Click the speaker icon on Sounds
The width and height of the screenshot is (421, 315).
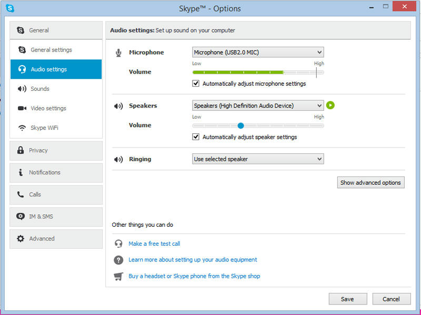pos(22,89)
